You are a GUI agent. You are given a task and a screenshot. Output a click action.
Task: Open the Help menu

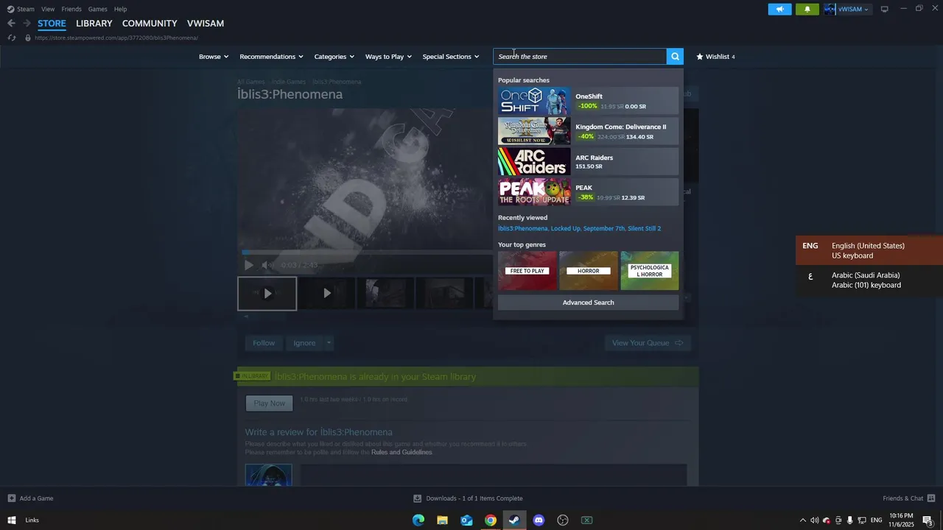click(120, 9)
